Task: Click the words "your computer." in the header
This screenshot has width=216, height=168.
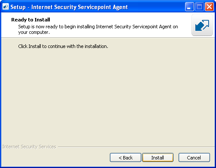Action: [34, 33]
